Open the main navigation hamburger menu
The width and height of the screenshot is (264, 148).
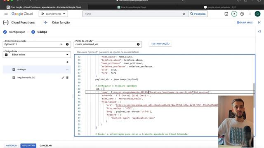6,14
